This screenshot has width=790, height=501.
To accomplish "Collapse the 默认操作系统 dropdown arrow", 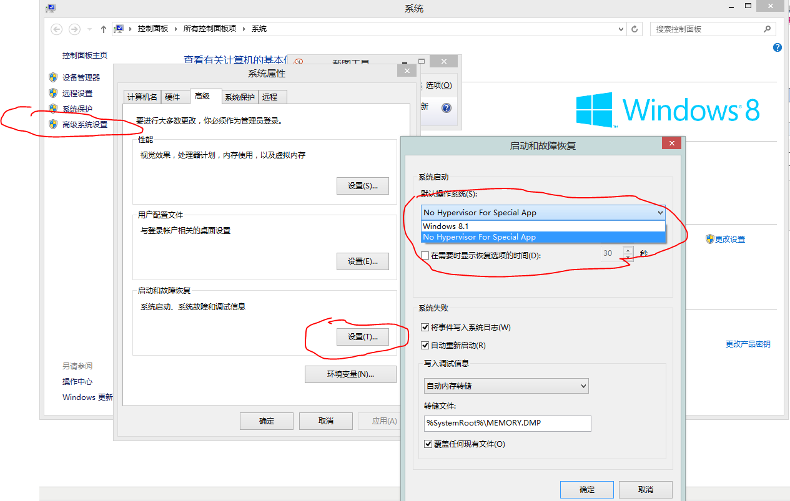I will 660,212.
